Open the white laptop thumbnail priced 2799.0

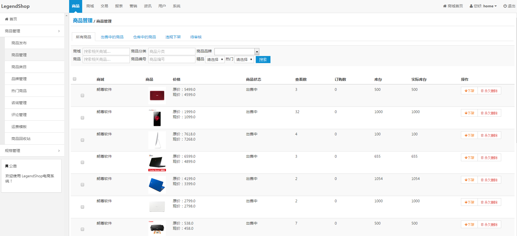click(x=157, y=207)
